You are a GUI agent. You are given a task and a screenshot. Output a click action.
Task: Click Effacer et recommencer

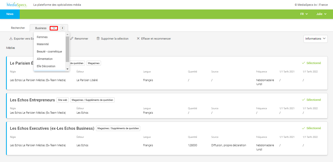pyautogui.click(x=154, y=39)
